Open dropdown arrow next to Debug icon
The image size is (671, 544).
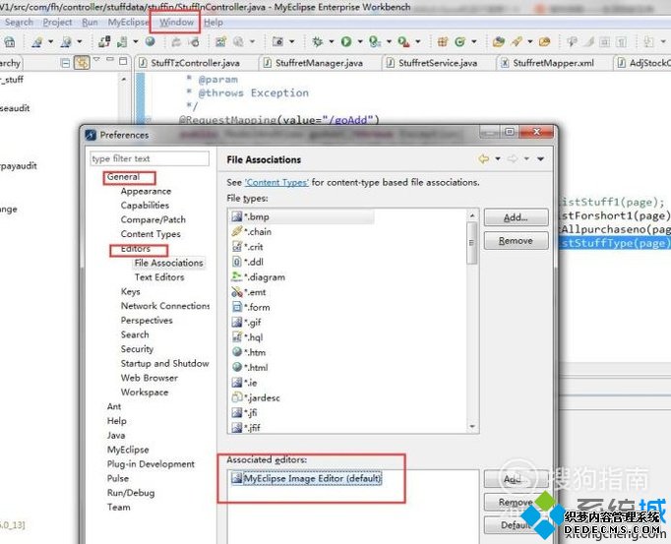(x=332, y=42)
